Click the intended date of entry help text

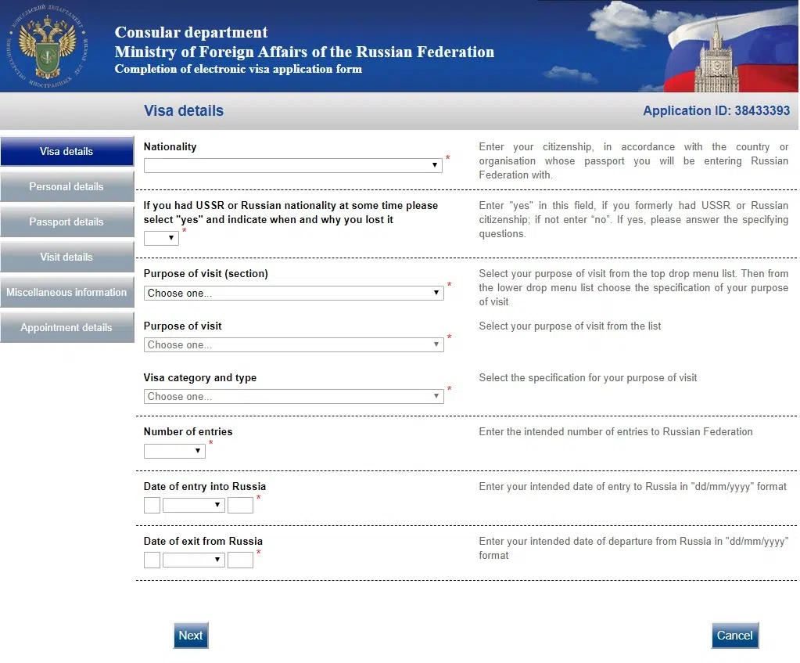click(633, 486)
